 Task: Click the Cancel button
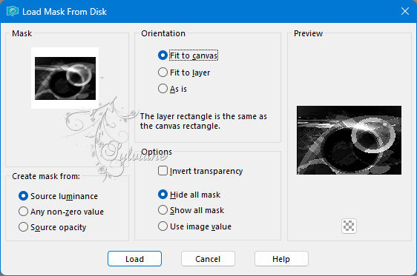point(208,259)
